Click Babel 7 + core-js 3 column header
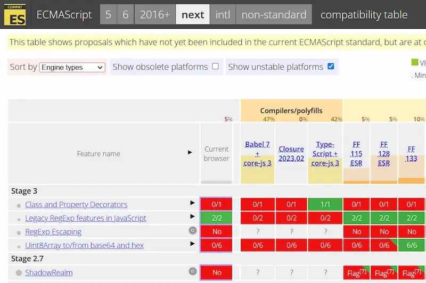 [257, 154]
